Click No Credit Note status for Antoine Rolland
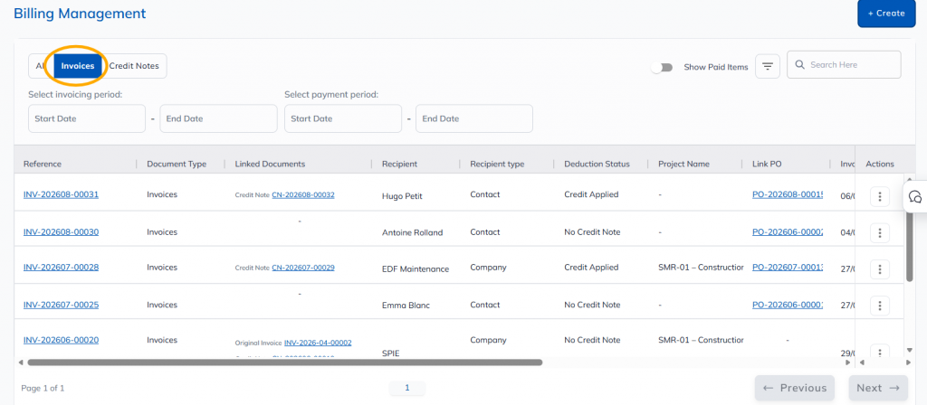The height and width of the screenshot is (405, 927). pyautogui.click(x=592, y=232)
